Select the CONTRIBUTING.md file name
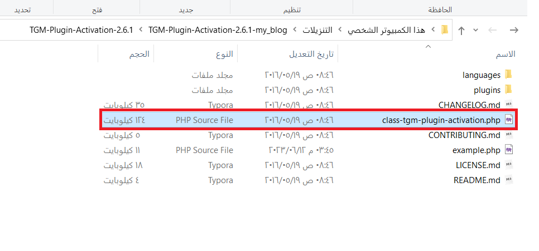The height and width of the screenshot is (251, 539). (x=464, y=135)
